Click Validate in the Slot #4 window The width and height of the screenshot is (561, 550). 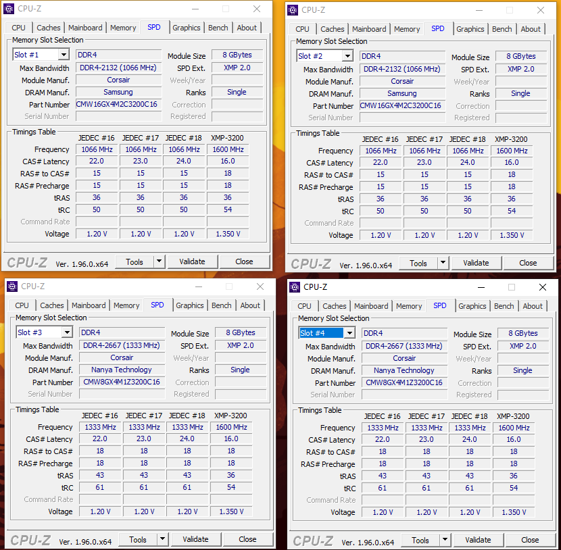coord(478,540)
